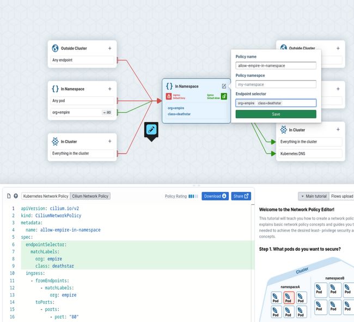This screenshot has height=322, width=354.
Task: Click the left In Cluster hexagon icon
Action: [55, 141]
